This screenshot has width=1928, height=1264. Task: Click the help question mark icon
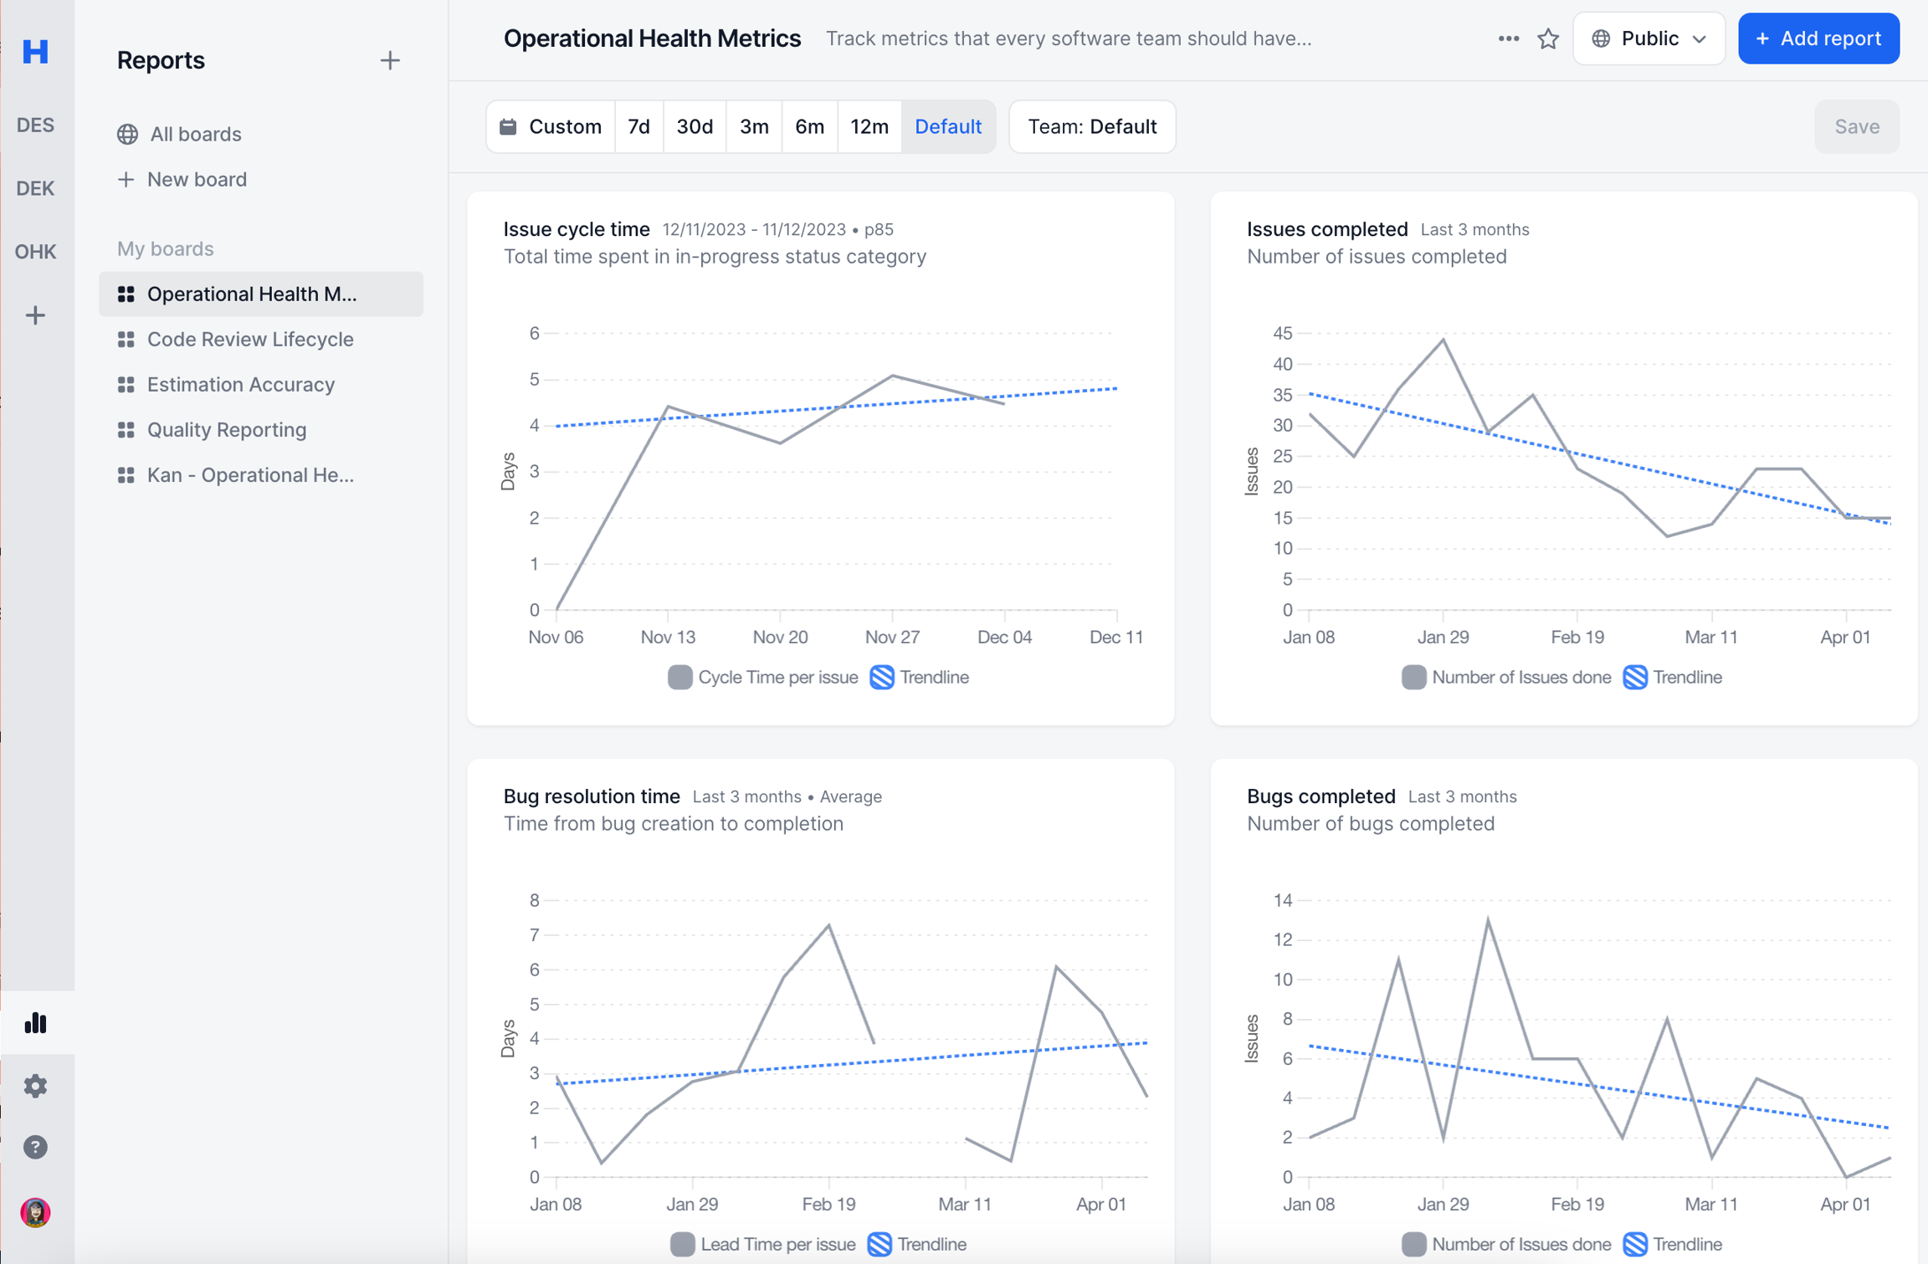[35, 1147]
